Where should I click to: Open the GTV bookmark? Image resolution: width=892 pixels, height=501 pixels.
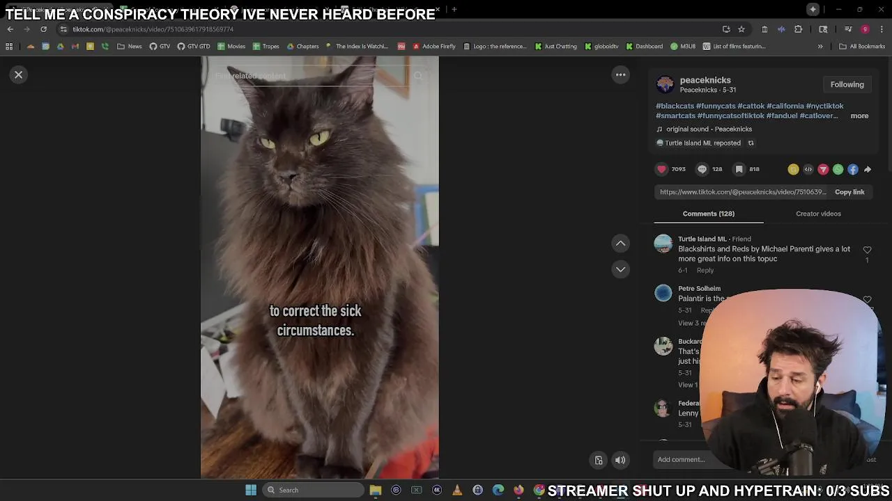pyautogui.click(x=160, y=47)
